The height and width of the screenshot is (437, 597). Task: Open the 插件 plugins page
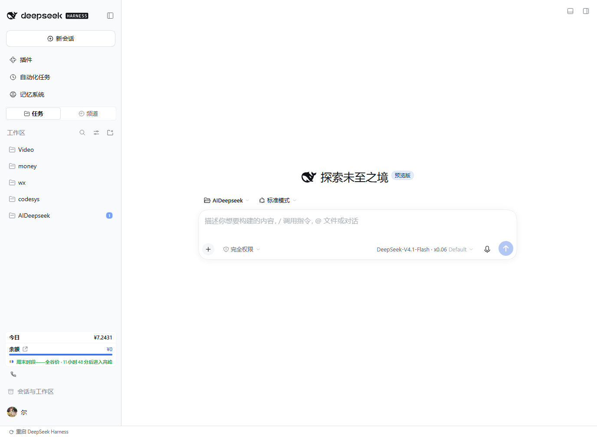(61, 60)
